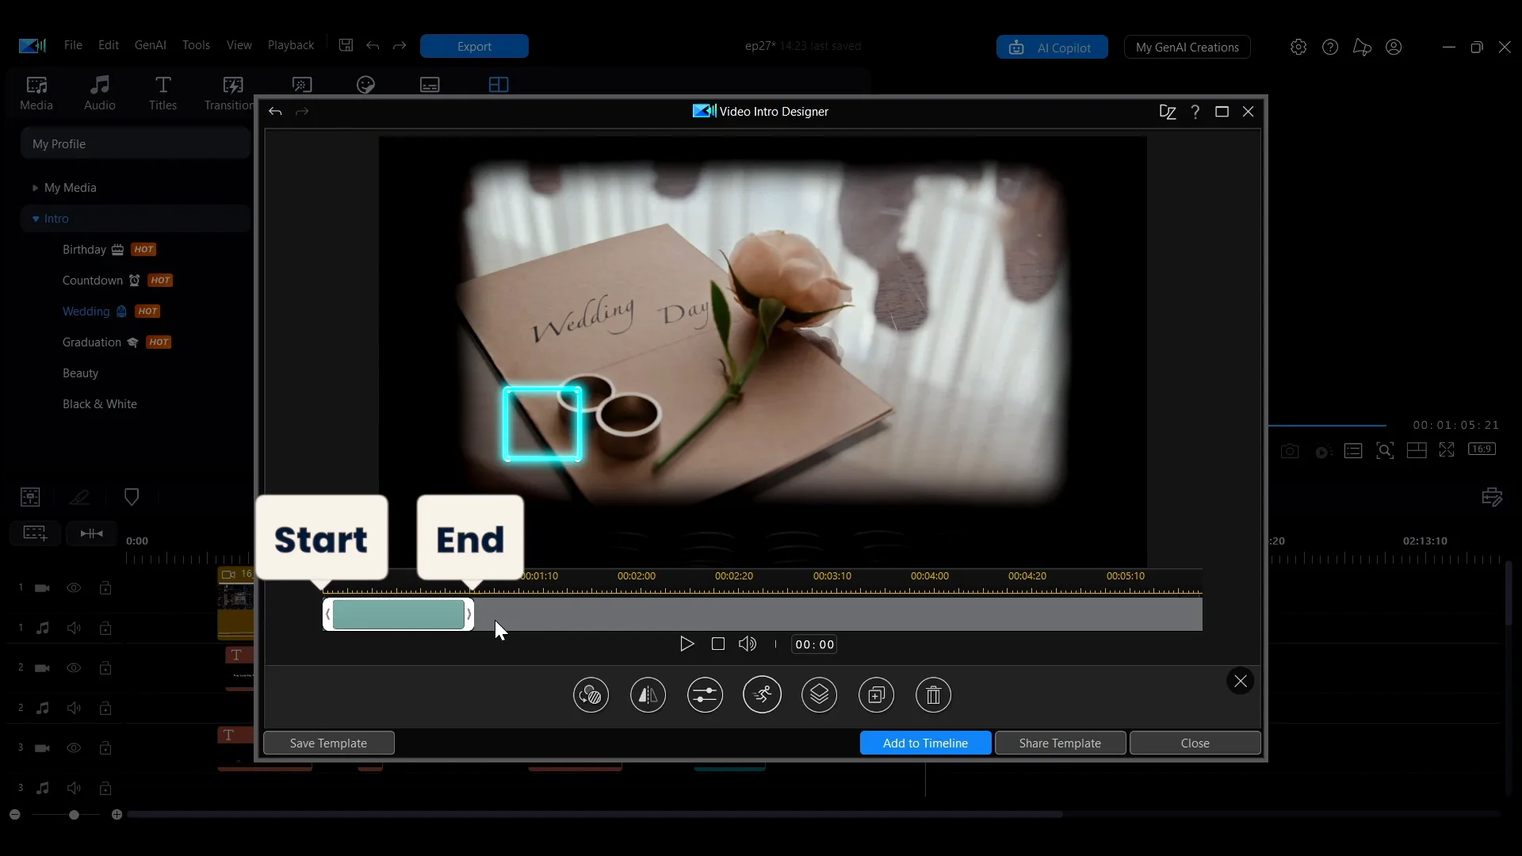Image resolution: width=1522 pixels, height=856 pixels.
Task: Click Add to Timeline button
Action: (925, 743)
